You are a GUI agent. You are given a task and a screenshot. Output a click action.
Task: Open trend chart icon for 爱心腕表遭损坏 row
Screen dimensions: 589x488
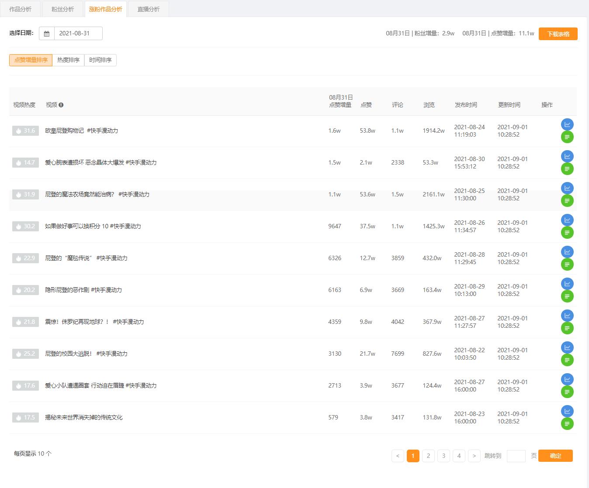point(567,156)
